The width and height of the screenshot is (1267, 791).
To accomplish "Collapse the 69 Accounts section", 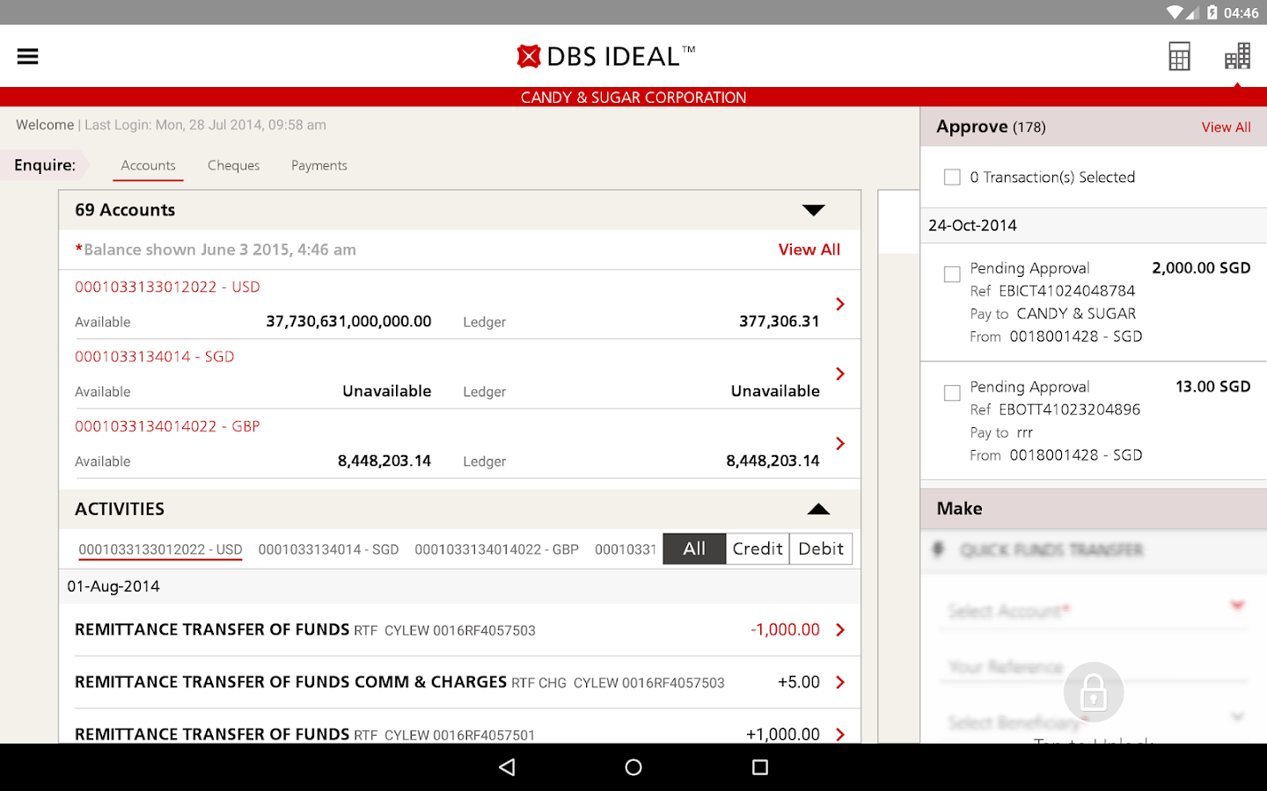I will [814, 210].
